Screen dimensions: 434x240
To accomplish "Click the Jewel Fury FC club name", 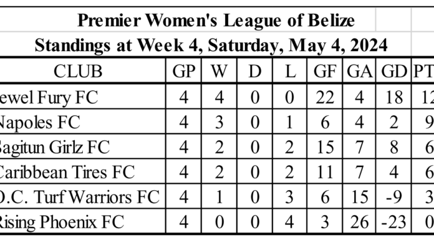I will pyautogui.click(x=47, y=98).
